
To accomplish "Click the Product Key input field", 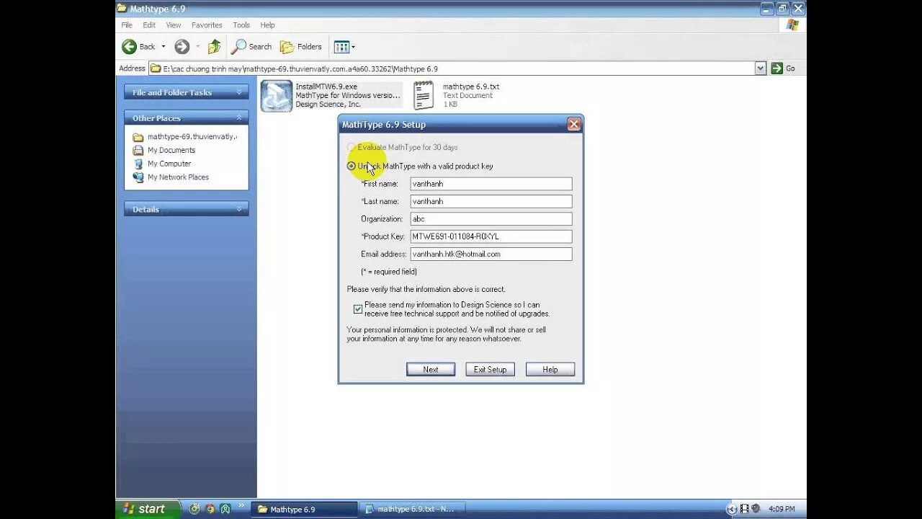I will [491, 236].
